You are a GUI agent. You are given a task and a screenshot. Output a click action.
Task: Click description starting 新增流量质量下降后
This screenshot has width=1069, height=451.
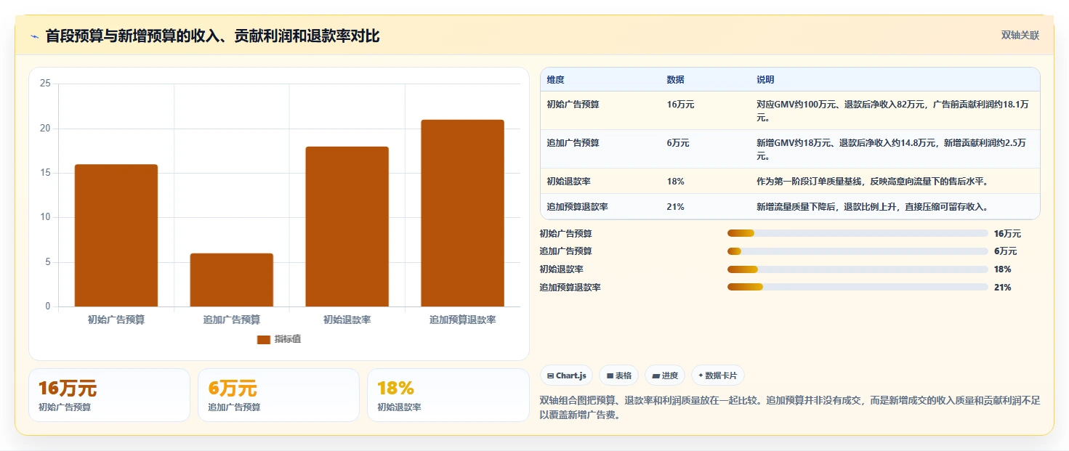[872, 207]
